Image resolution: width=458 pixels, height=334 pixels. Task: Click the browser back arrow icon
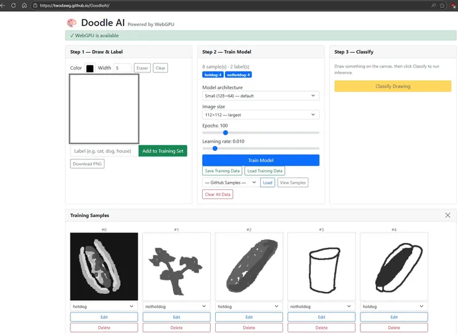(x=2, y=6)
